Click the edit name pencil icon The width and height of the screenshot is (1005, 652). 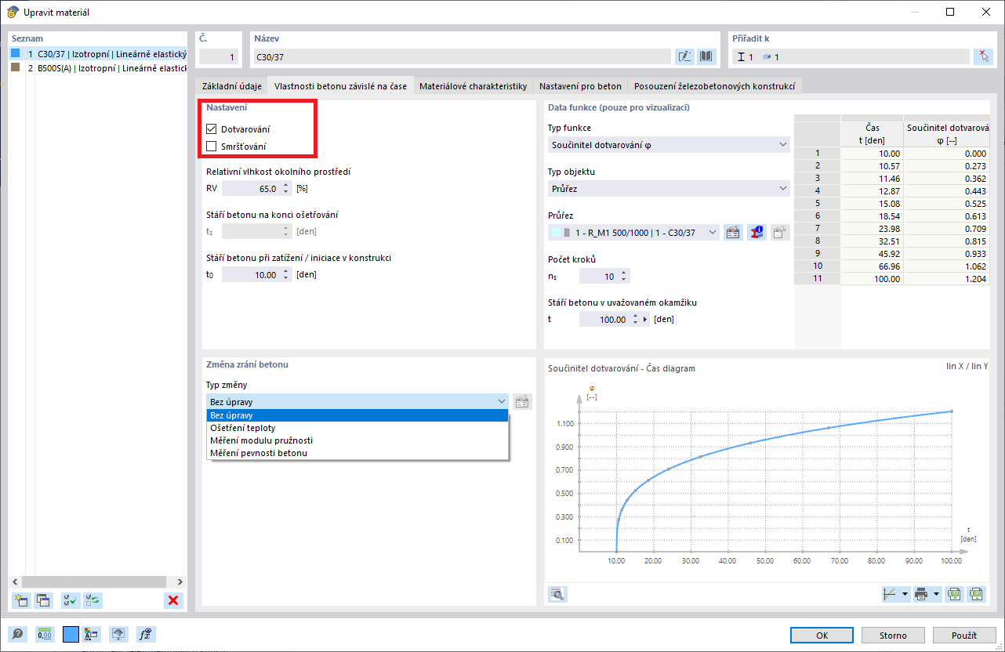coord(684,56)
